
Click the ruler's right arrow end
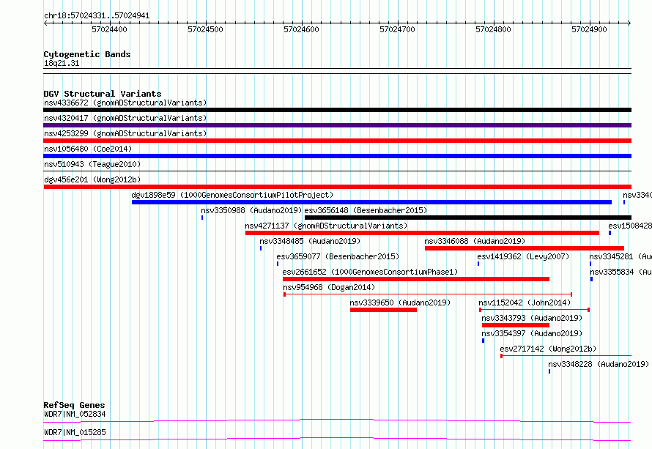629,23
